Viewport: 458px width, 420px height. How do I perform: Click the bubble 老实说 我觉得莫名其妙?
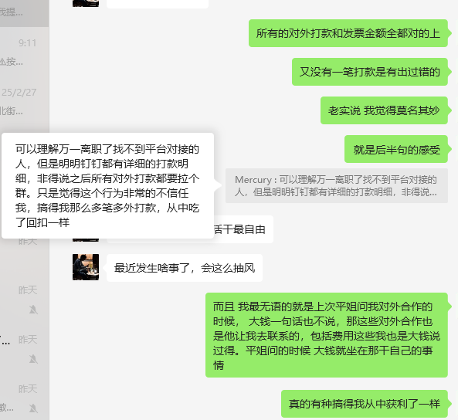pos(384,110)
